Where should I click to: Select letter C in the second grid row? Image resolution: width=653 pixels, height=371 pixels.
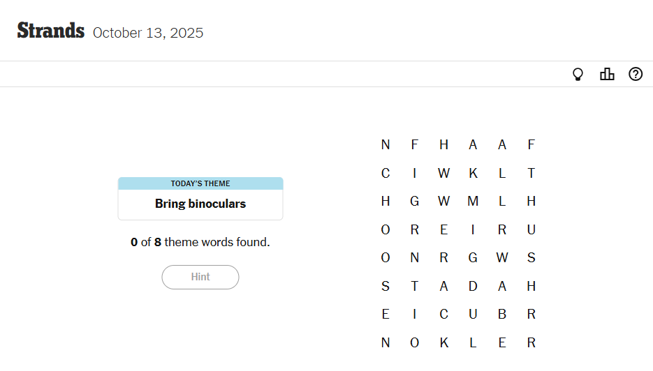point(386,173)
